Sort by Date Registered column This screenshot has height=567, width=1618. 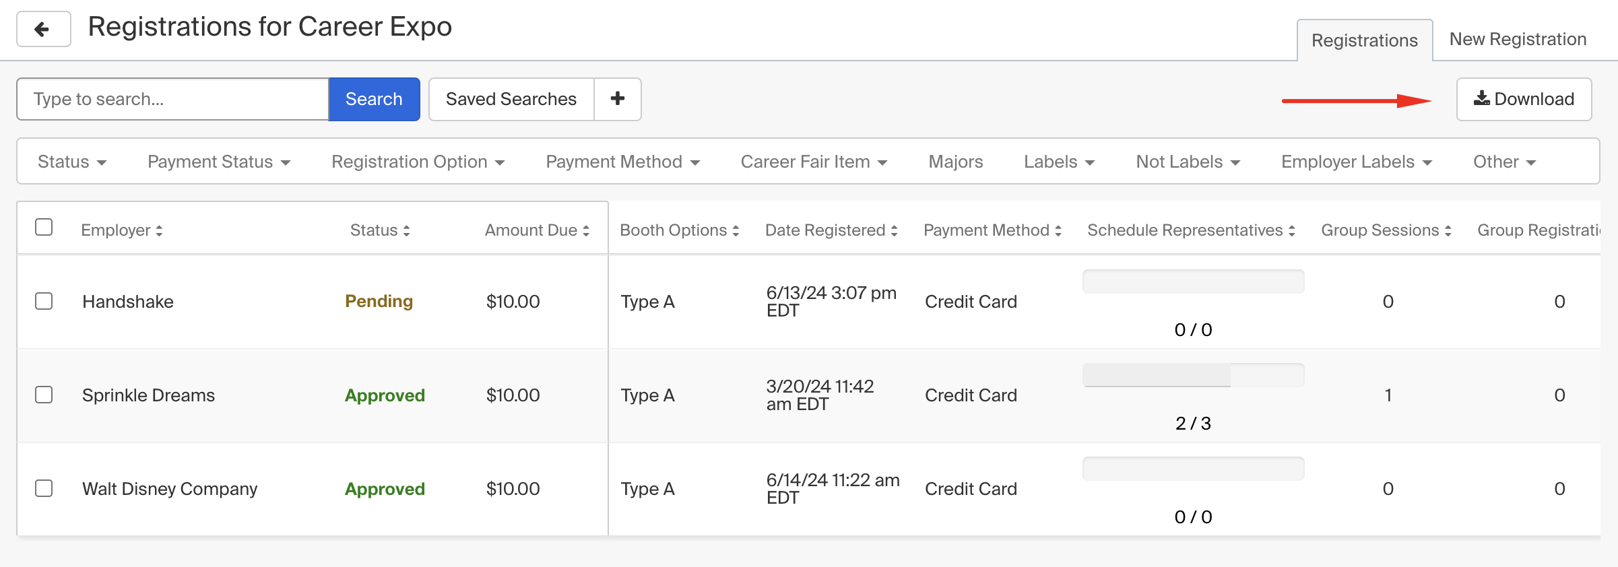(x=831, y=230)
